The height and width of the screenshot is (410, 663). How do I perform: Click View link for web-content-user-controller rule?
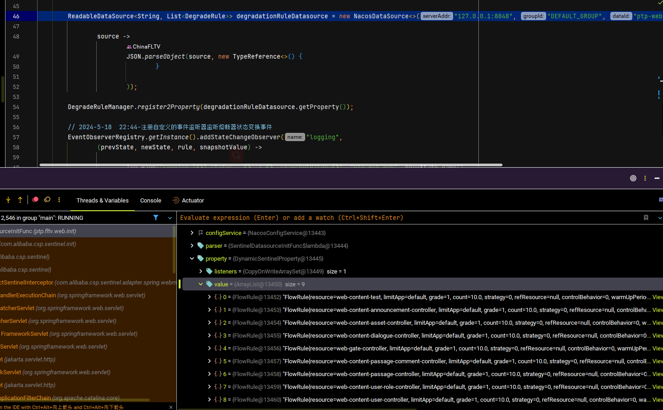click(x=658, y=400)
